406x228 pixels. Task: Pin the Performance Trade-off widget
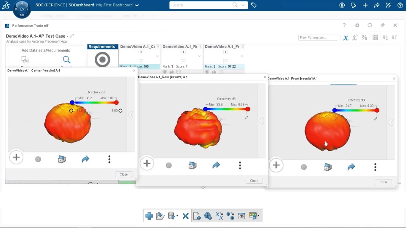tap(382, 25)
